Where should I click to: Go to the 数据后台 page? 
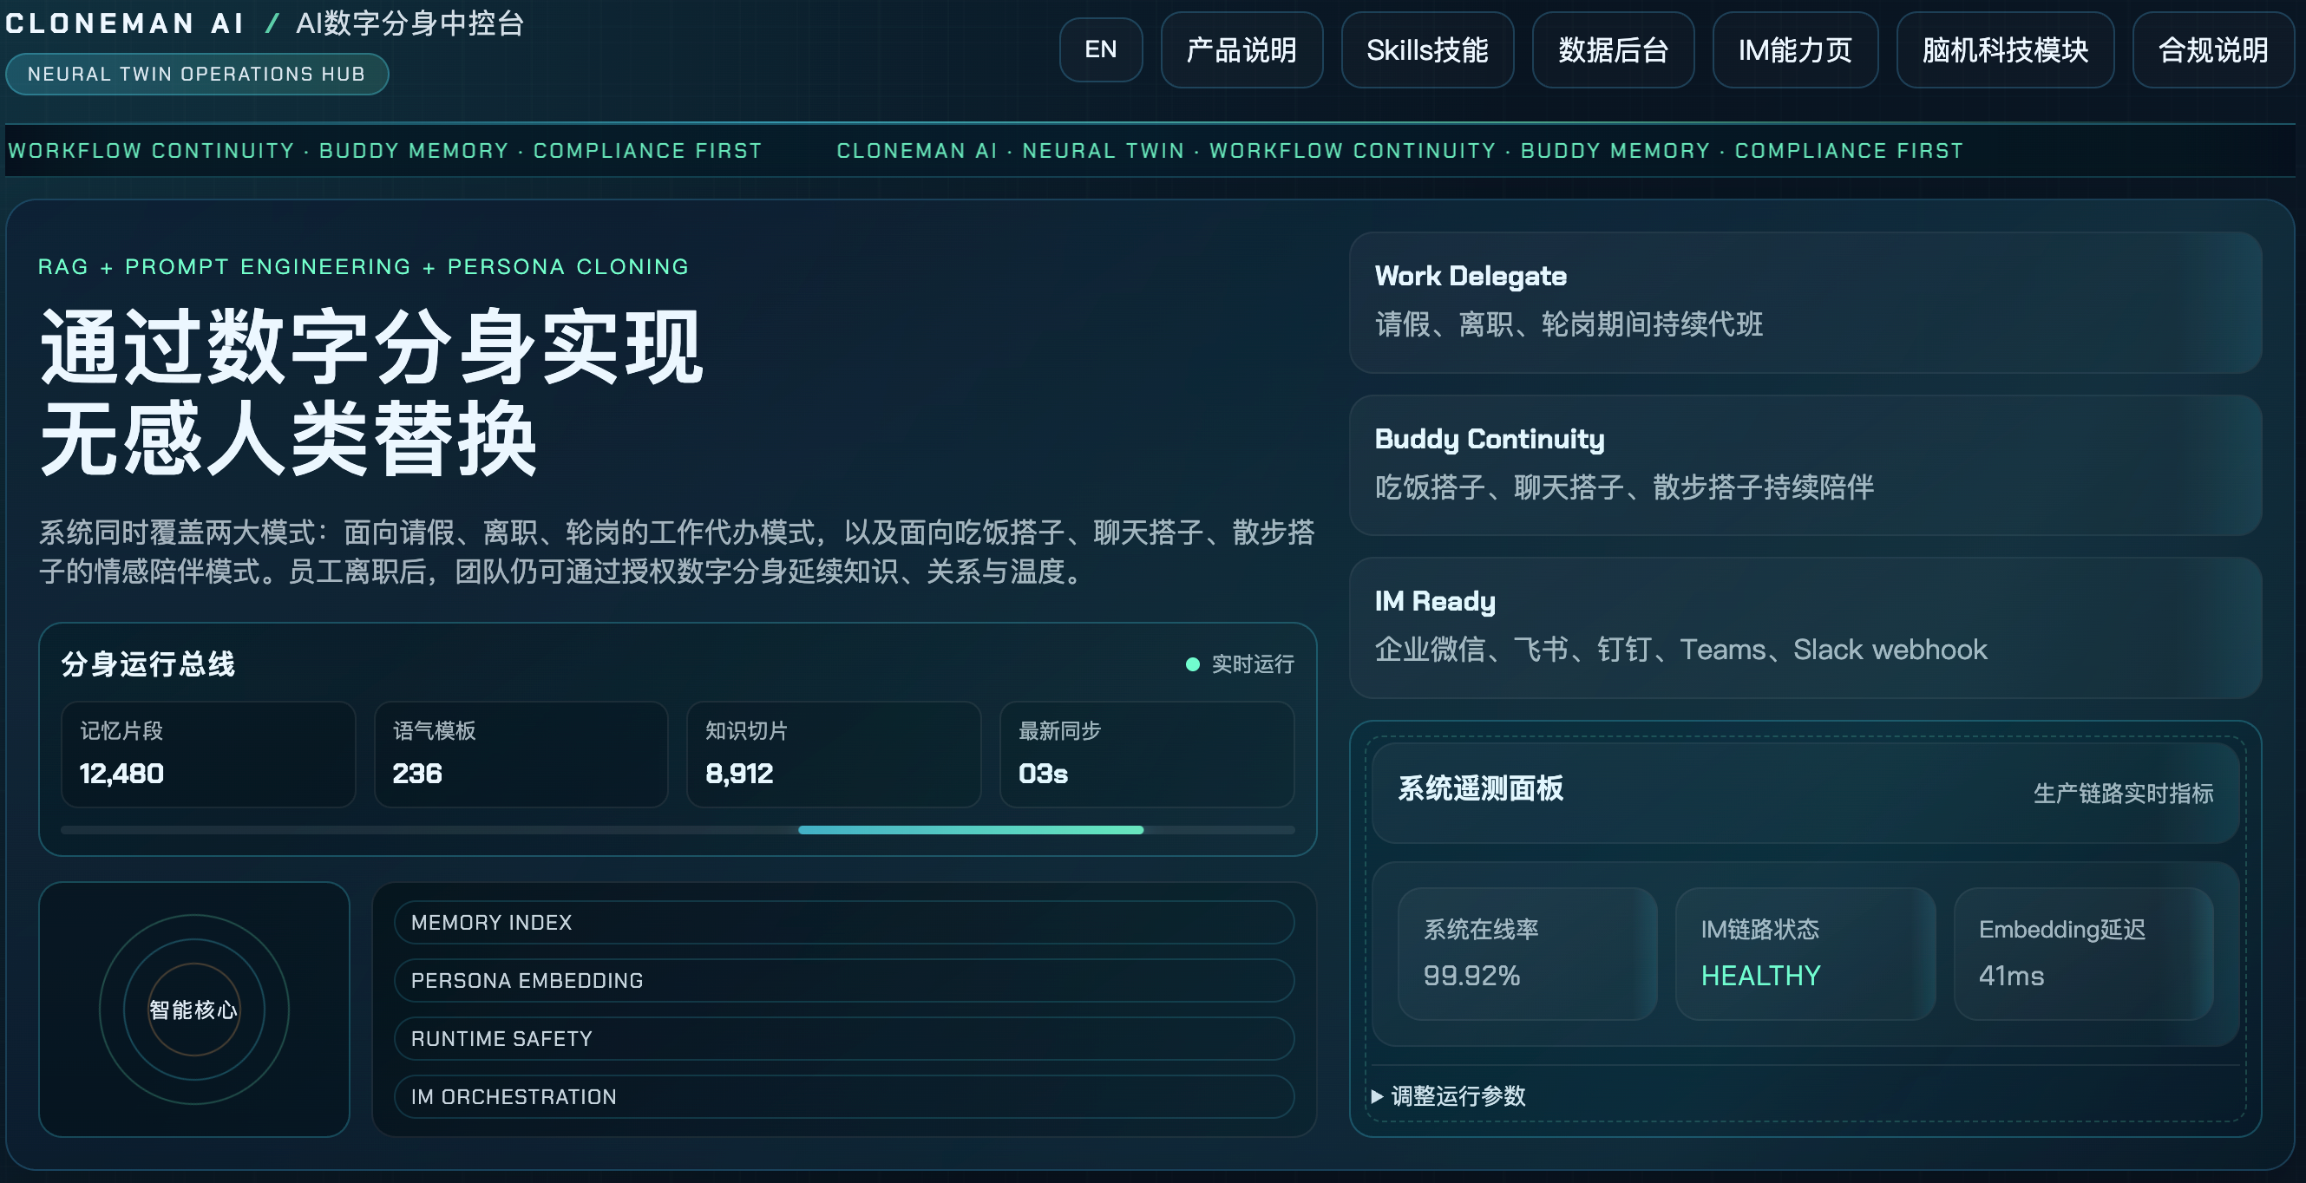click(x=1612, y=50)
